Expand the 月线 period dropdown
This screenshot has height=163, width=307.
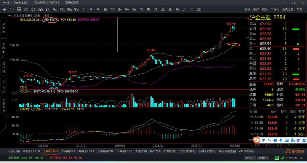47,15
